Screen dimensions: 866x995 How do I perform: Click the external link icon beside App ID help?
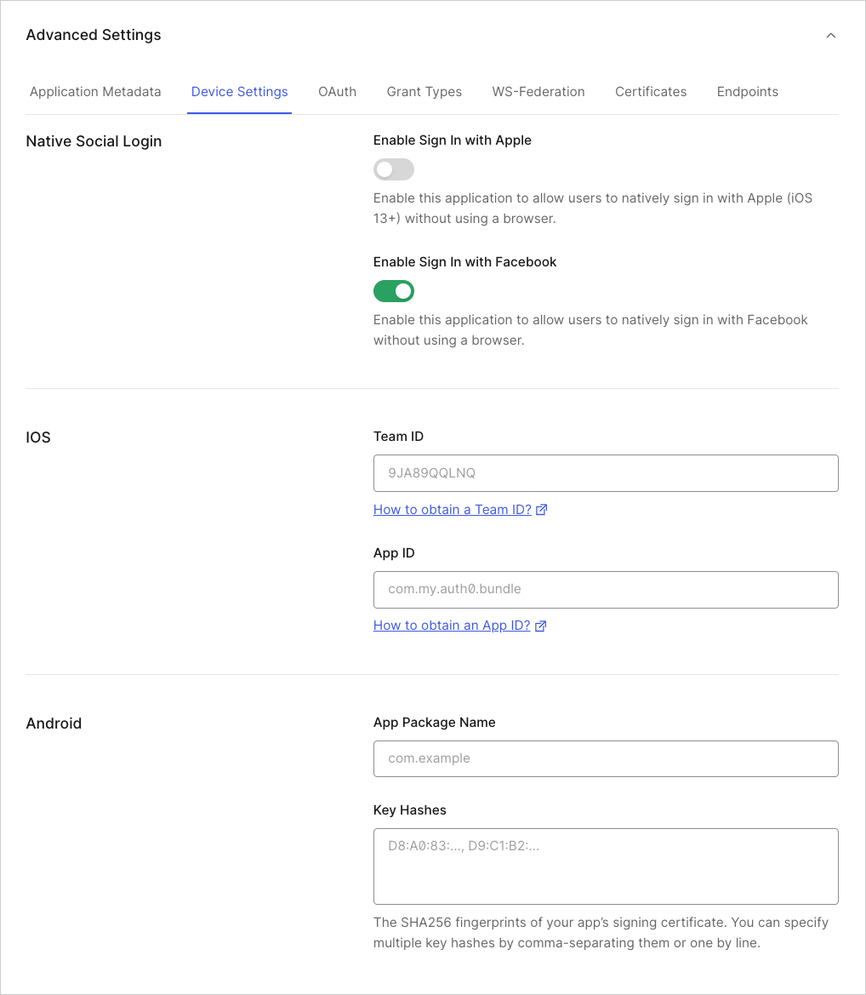(x=540, y=625)
